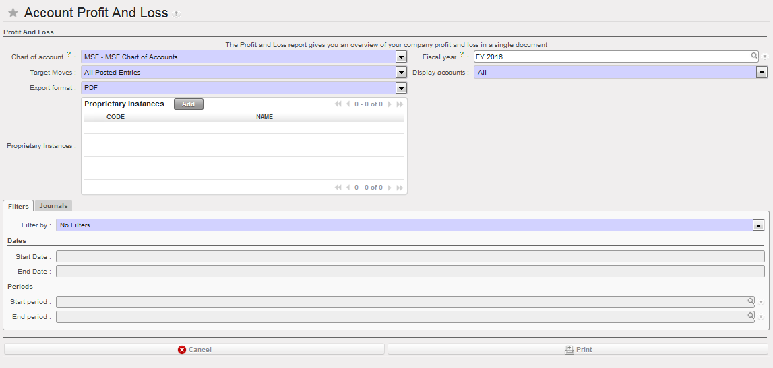Sort instances by CODE column header
This screenshot has width=773, height=368.
tap(115, 117)
